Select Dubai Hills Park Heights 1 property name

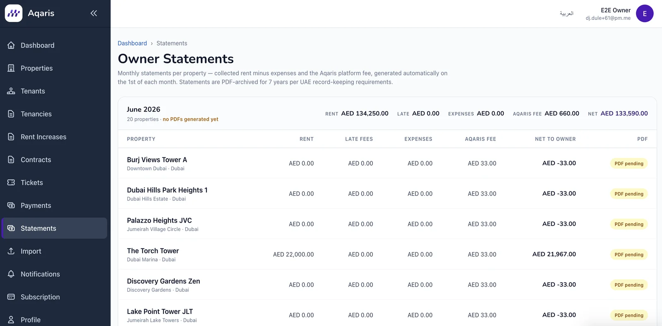[x=167, y=190]
